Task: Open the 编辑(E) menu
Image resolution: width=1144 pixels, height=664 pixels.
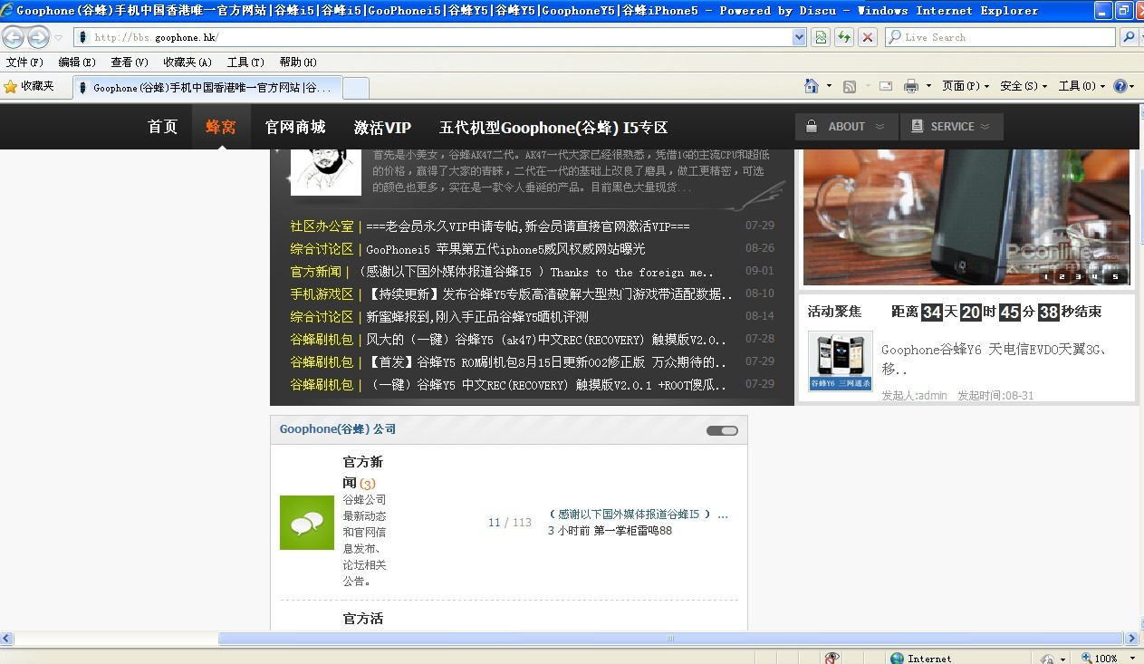Action: click(x=77, y=63)
